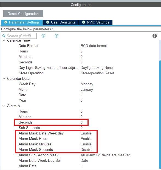Open the User Constants tab
The image size is (161, 170).
tap(61, 22)
